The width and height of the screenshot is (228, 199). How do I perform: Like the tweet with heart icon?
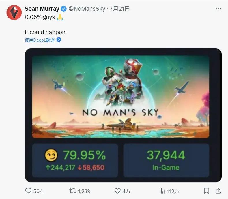point(117,191)
